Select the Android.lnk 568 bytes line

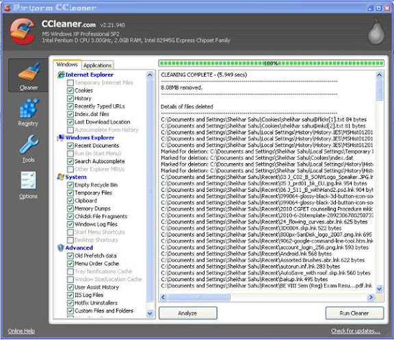(x=246, y=254)
